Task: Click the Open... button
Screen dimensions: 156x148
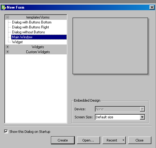Action: click(x=88, y=140)
